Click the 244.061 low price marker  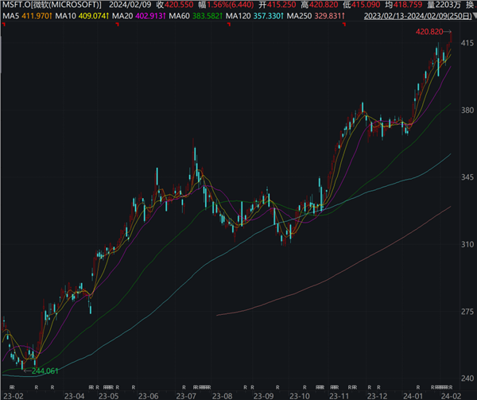tap(45, 371)
